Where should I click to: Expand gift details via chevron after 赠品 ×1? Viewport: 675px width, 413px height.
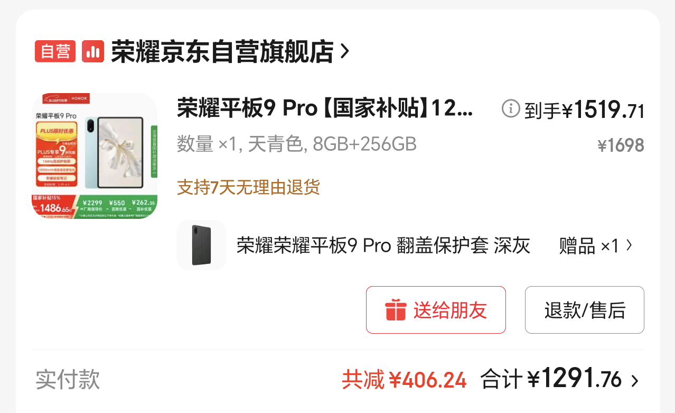629,245
